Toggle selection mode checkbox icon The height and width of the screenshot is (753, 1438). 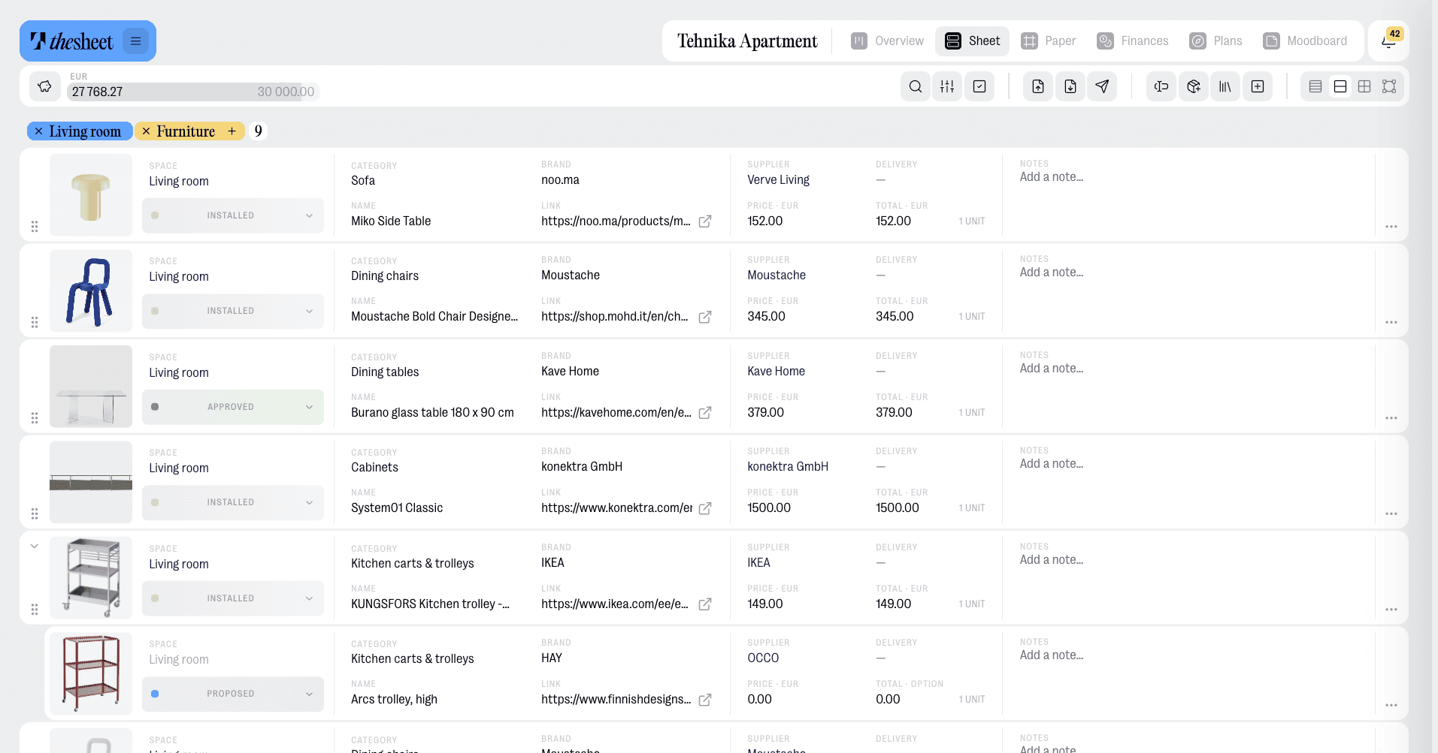pos(979,86)
